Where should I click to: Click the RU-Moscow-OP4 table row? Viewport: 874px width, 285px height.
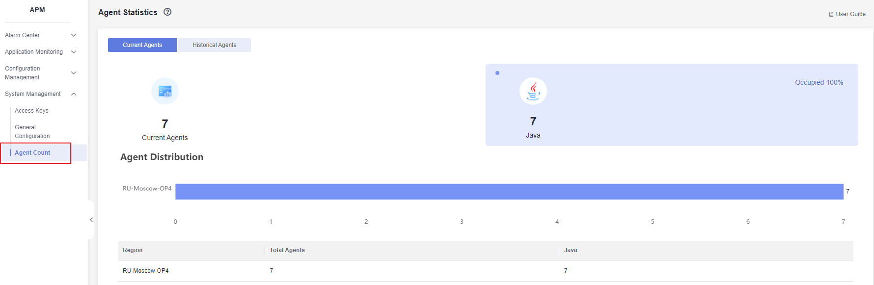146,271
